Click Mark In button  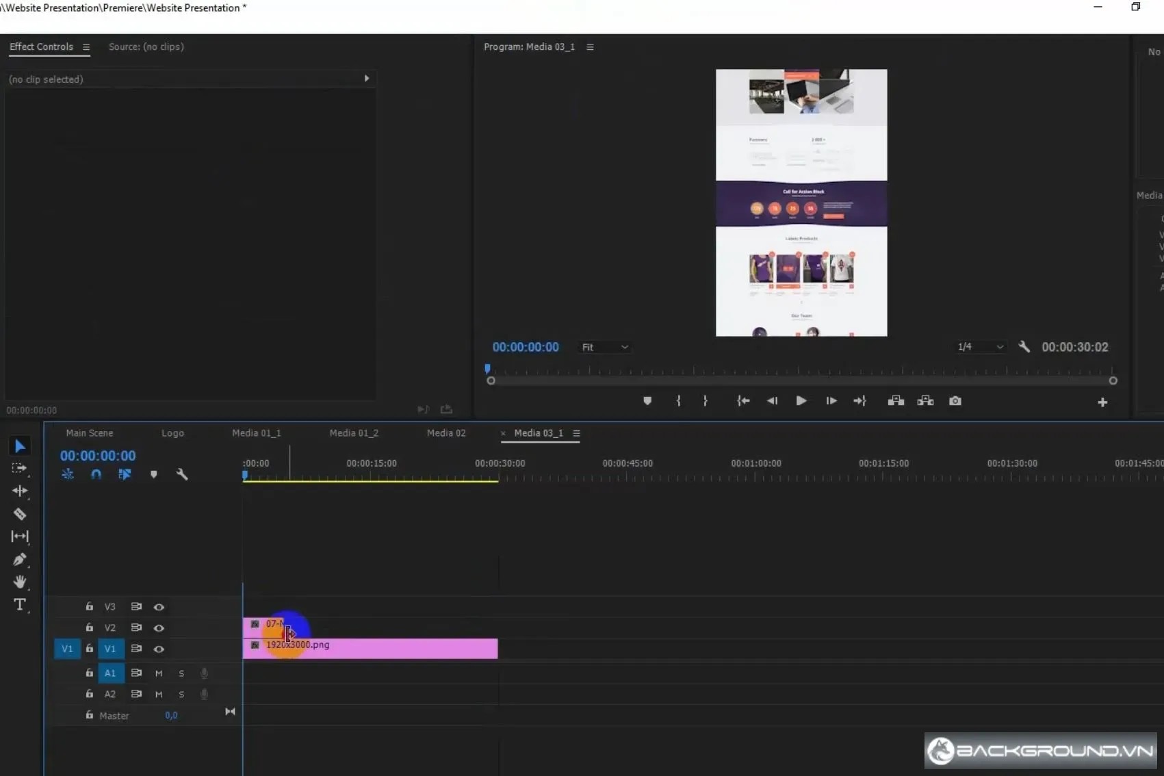[678, 401]
